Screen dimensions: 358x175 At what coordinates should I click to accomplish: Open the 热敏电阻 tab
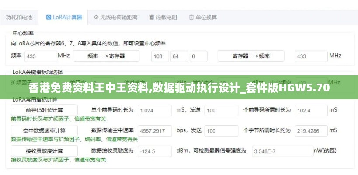[x=163, y=17]
